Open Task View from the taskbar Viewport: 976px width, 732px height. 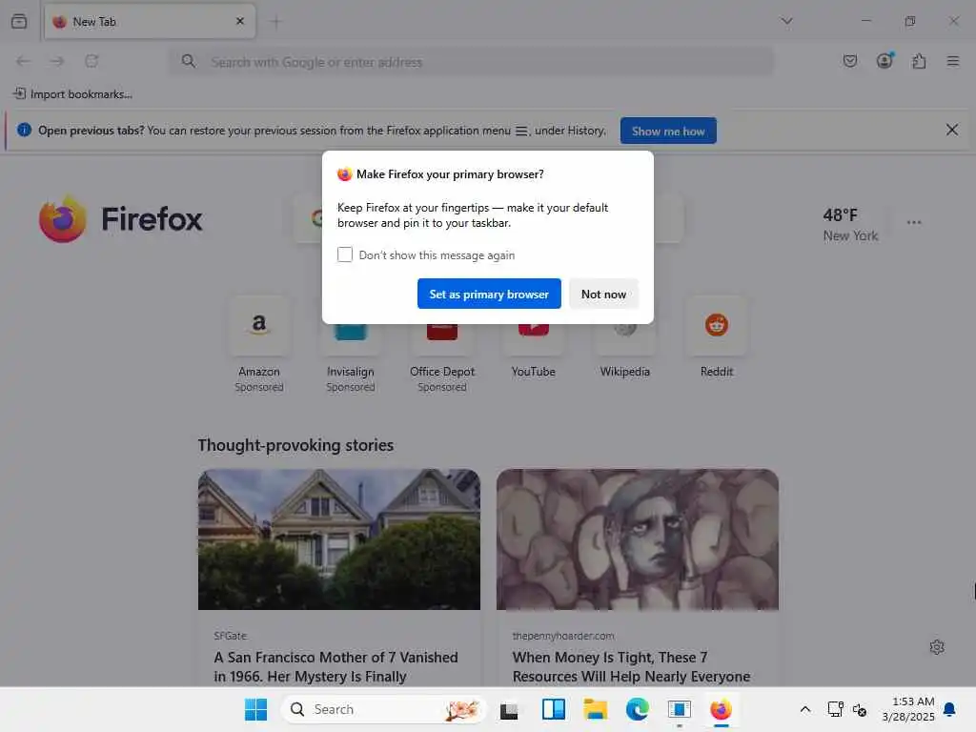(509, 709)
